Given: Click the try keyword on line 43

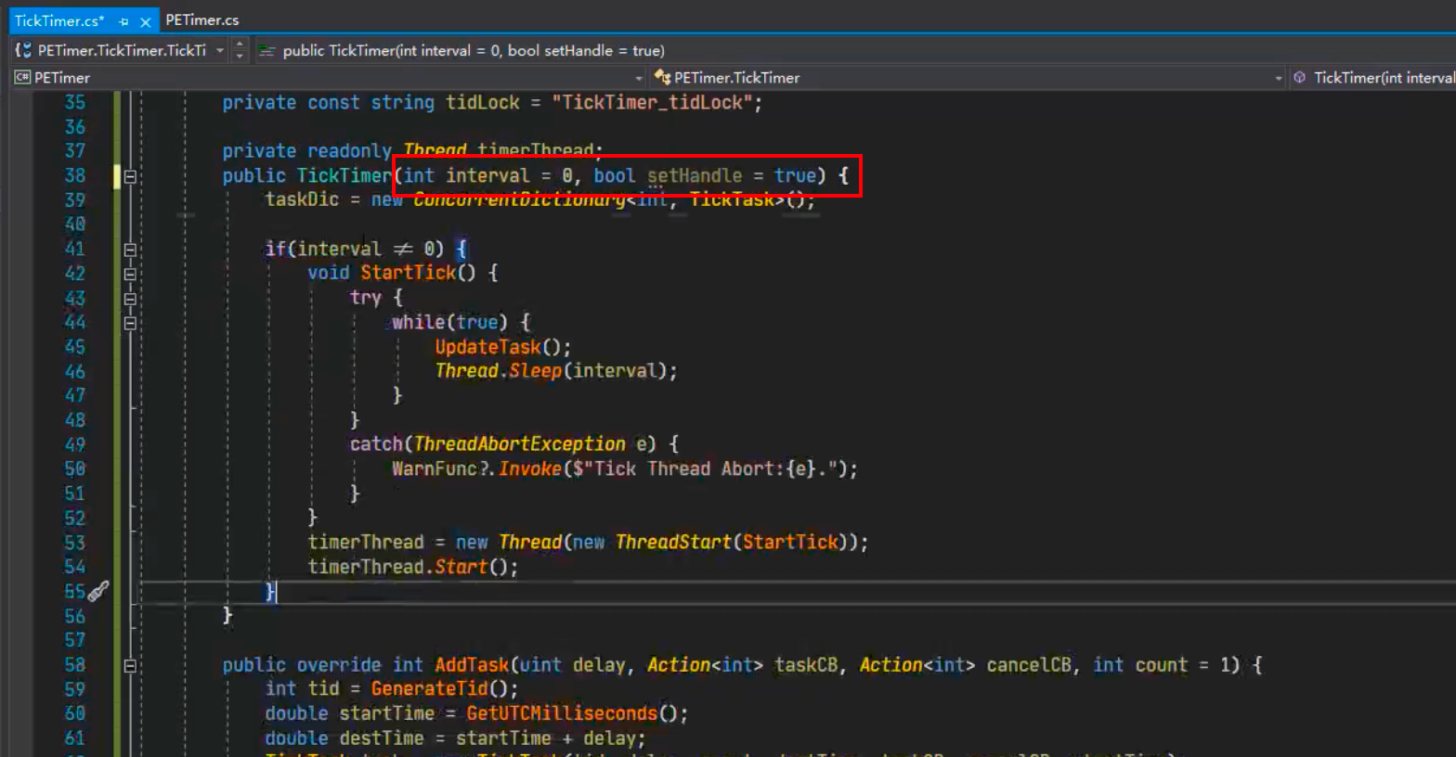Looking at the screenshot, I should tap(365, 298).
